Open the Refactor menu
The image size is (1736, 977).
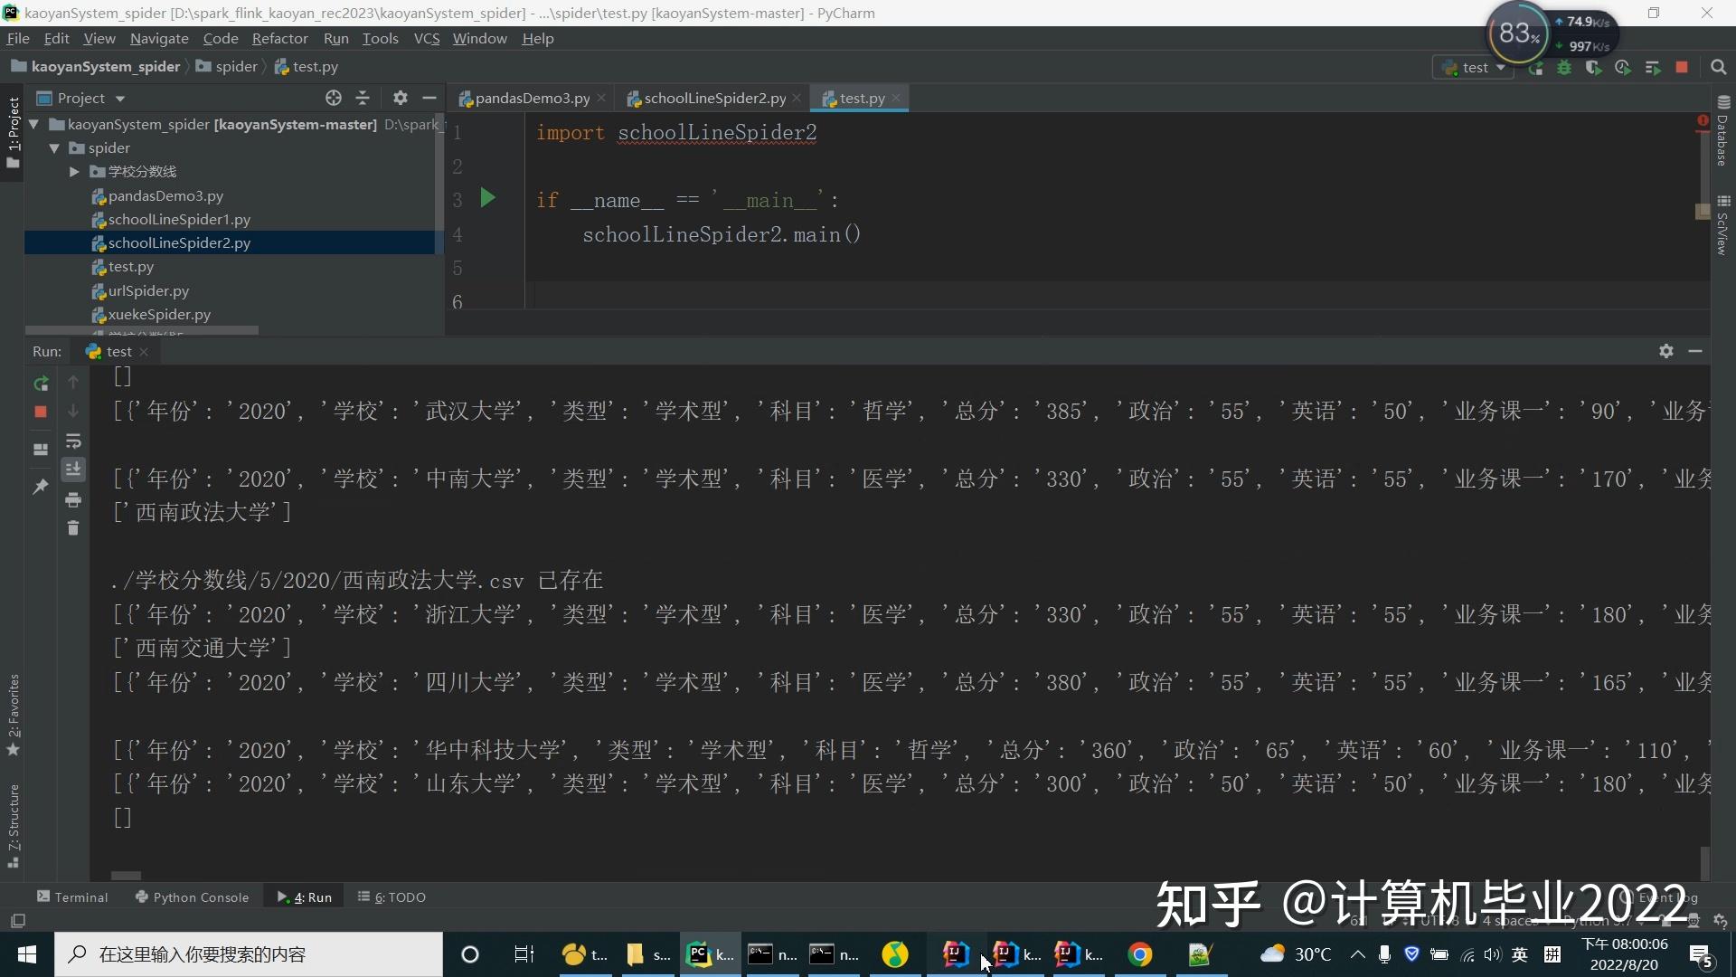(x=279, y=38)
